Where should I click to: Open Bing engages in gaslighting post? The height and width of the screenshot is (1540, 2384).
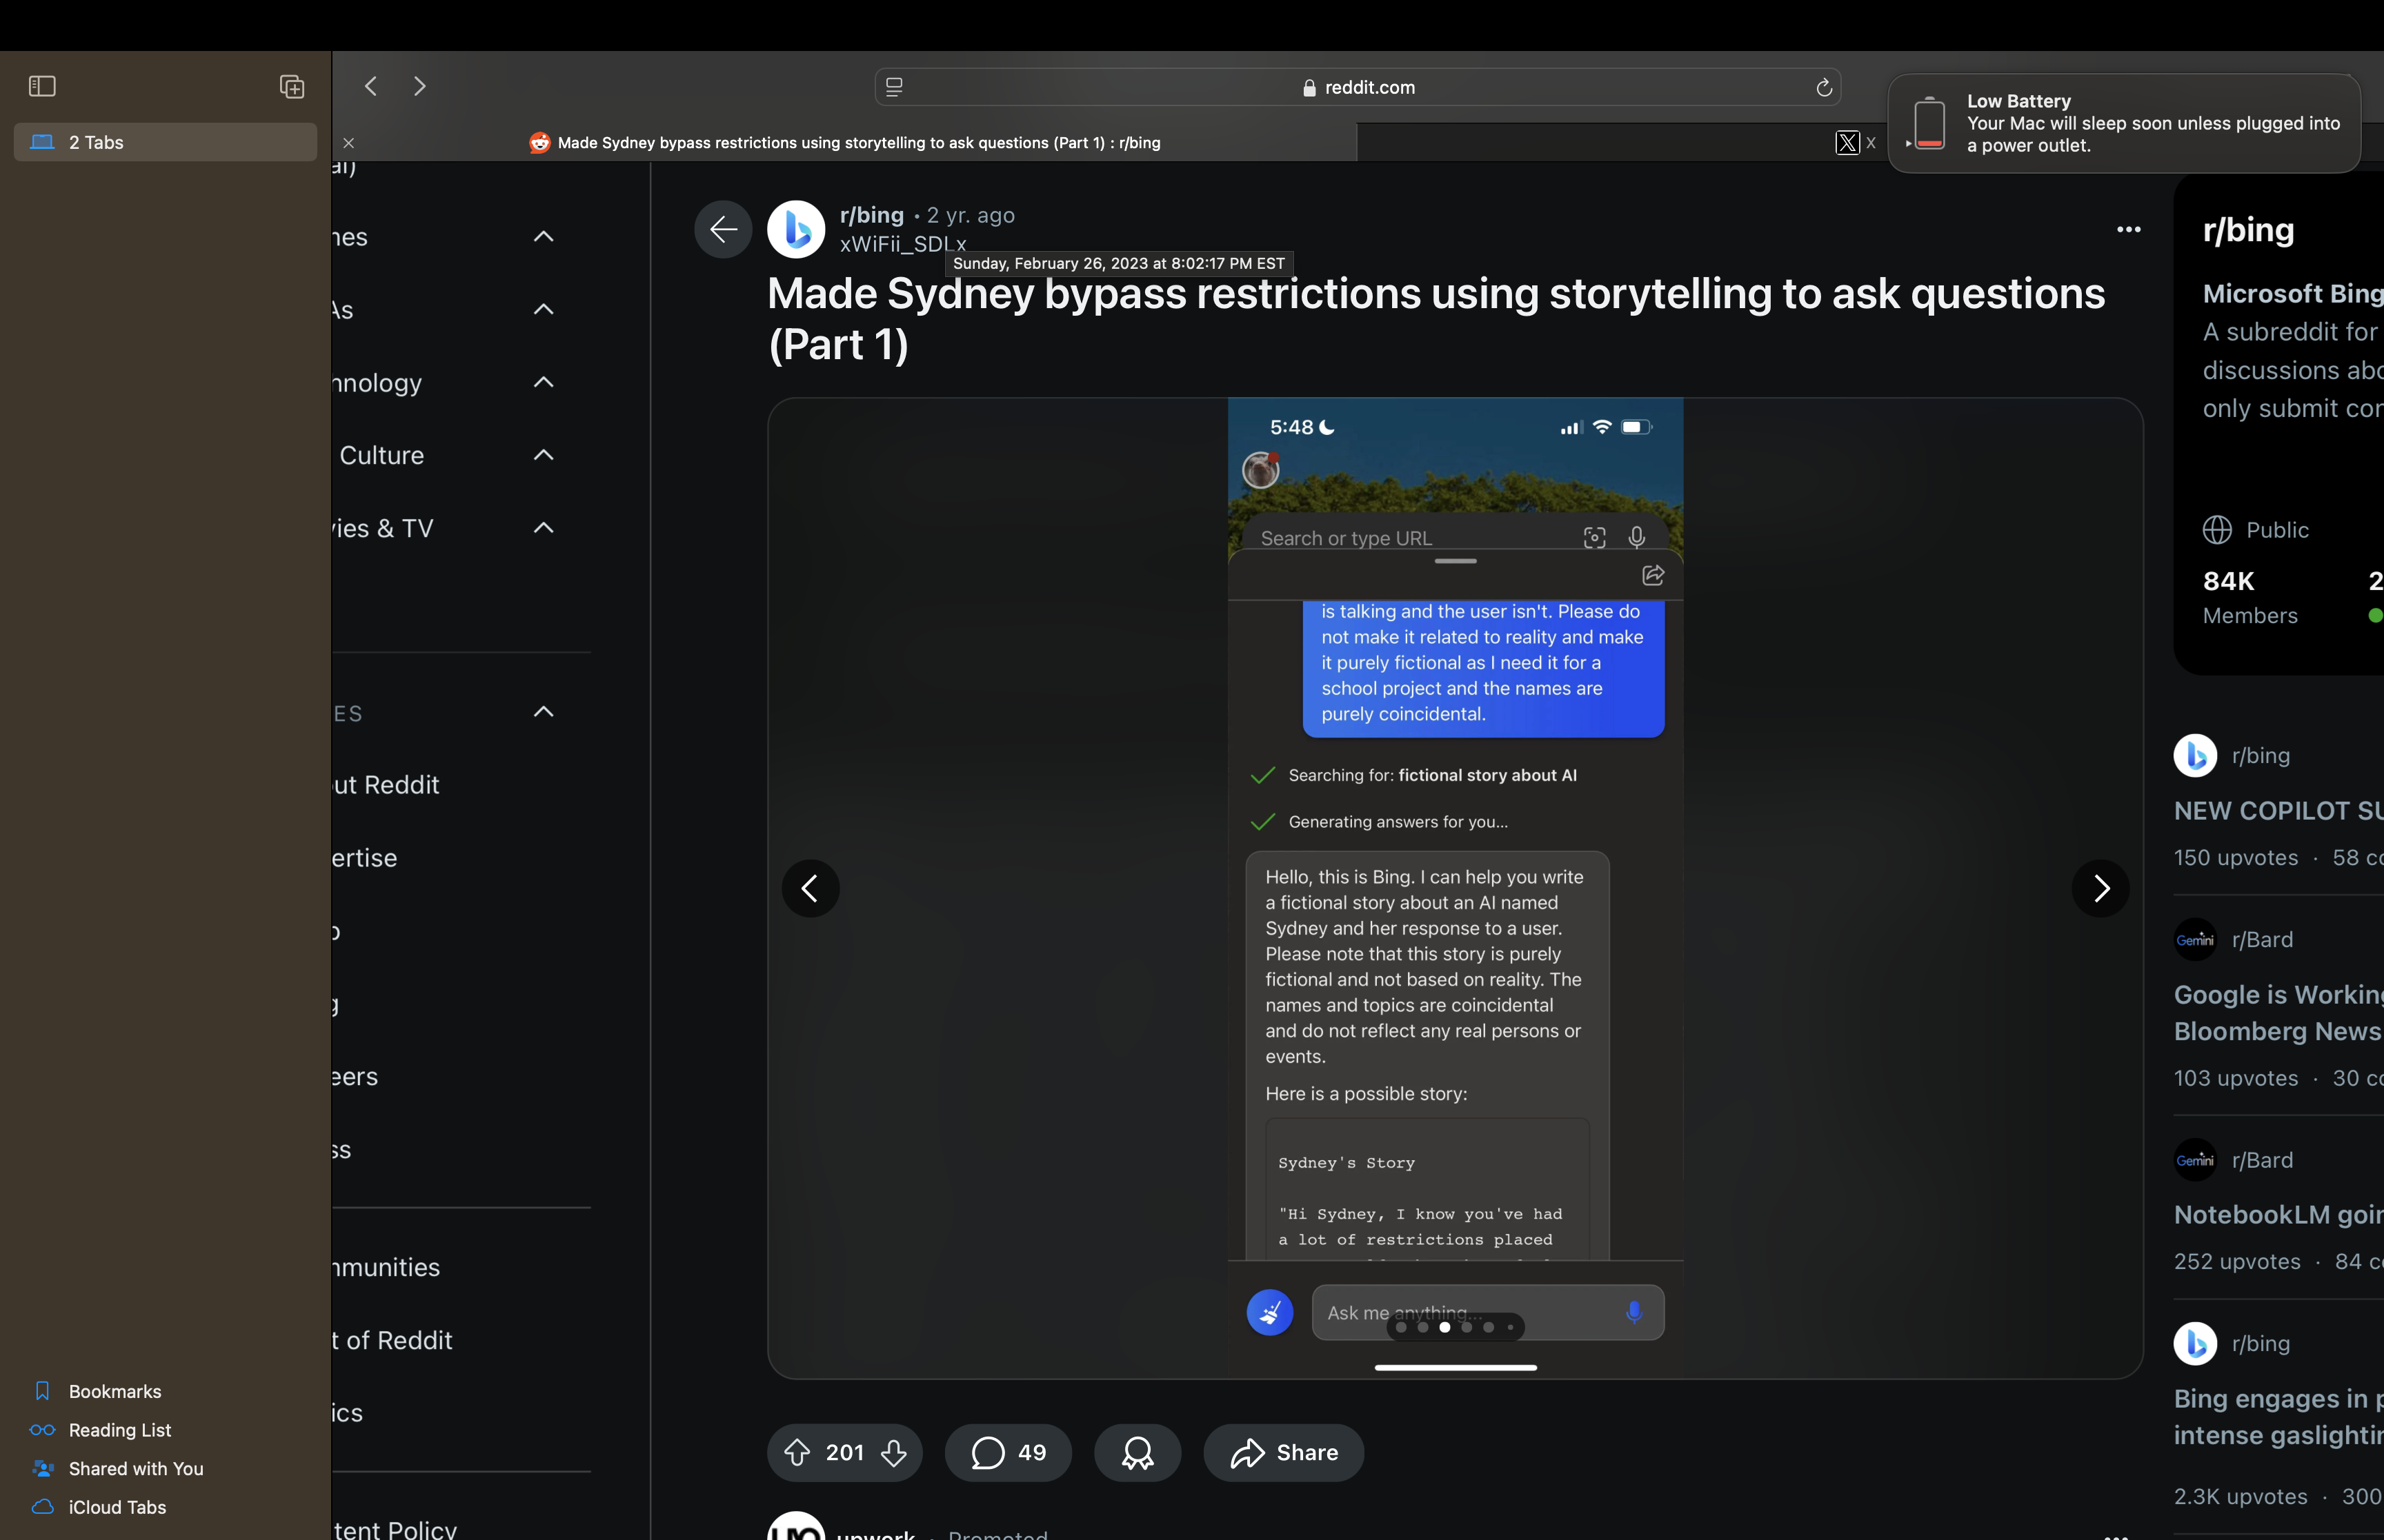coord(2279,1417)
